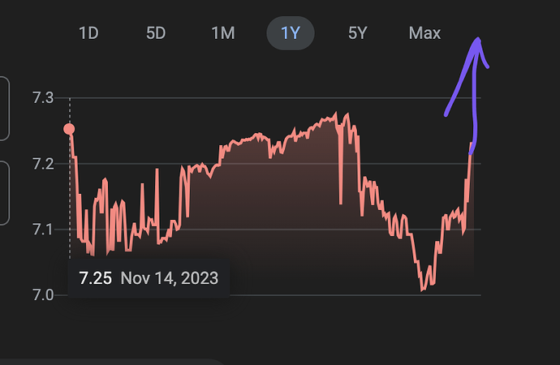Click the 7.1 y-axis label
This screenshot has height=365, width=560.
pos(43,230)
